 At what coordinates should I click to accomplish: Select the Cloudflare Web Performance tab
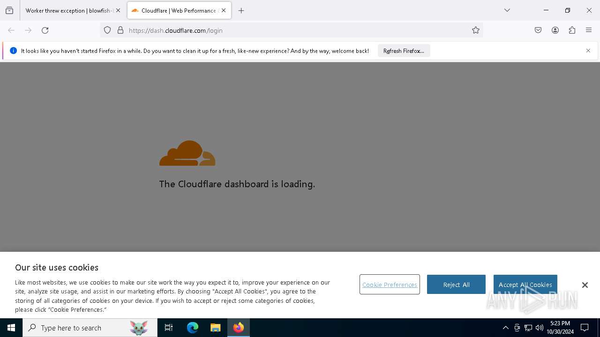(x=179, y=10)
